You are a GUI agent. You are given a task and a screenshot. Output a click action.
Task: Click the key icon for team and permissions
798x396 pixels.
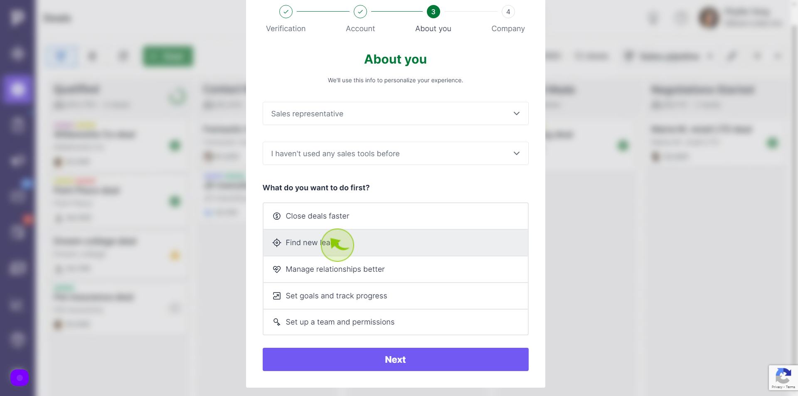coord(277,322)
